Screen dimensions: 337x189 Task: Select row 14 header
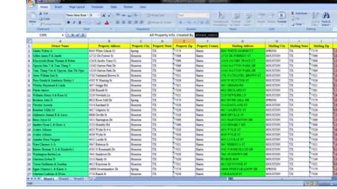[x=29, y=110]
